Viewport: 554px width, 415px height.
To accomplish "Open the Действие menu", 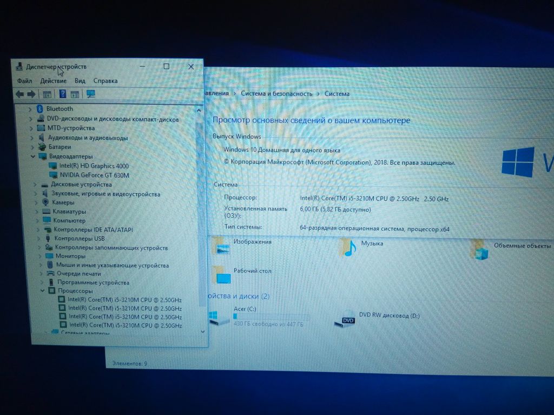I will (54, 81).
